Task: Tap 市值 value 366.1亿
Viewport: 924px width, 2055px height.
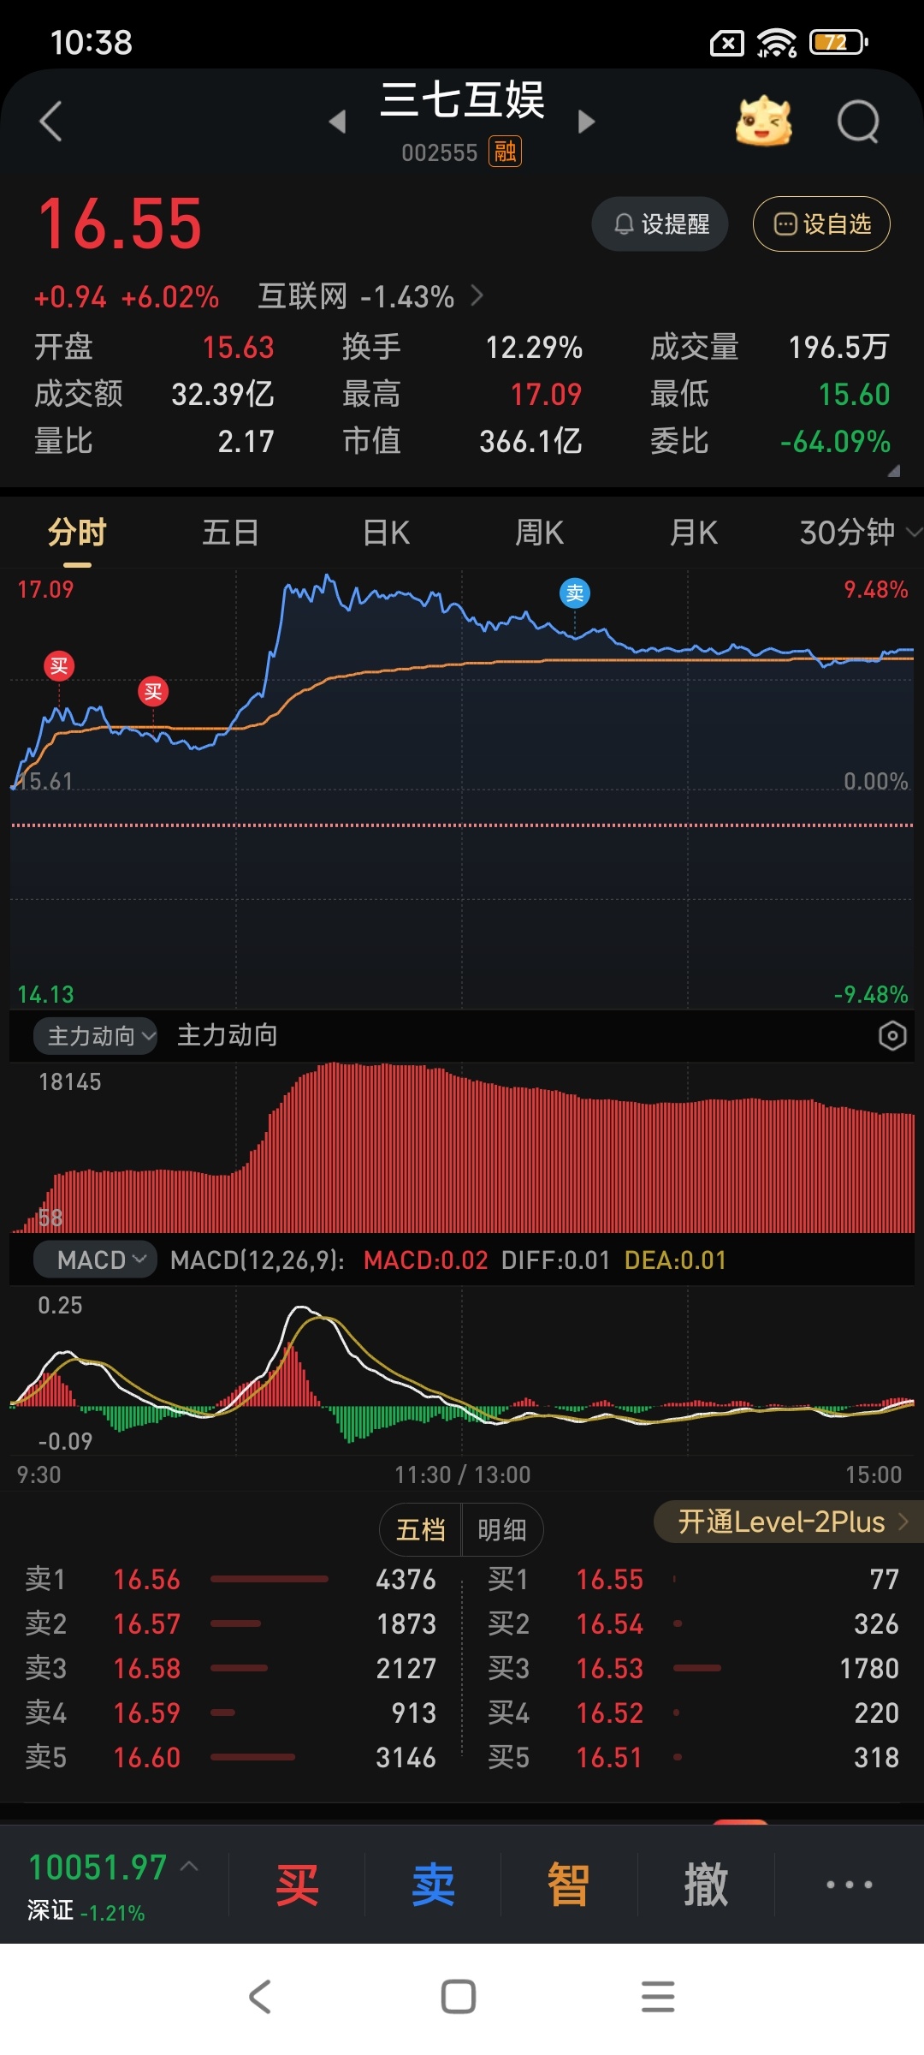Action: (x=530, y=442)
